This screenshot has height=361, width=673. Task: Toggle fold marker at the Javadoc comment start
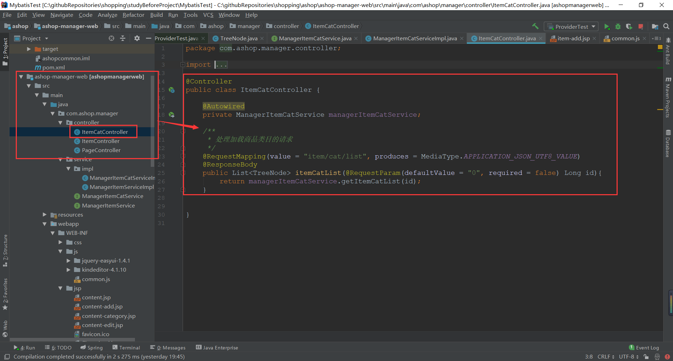pyautogui.click(x=183, y=131)
